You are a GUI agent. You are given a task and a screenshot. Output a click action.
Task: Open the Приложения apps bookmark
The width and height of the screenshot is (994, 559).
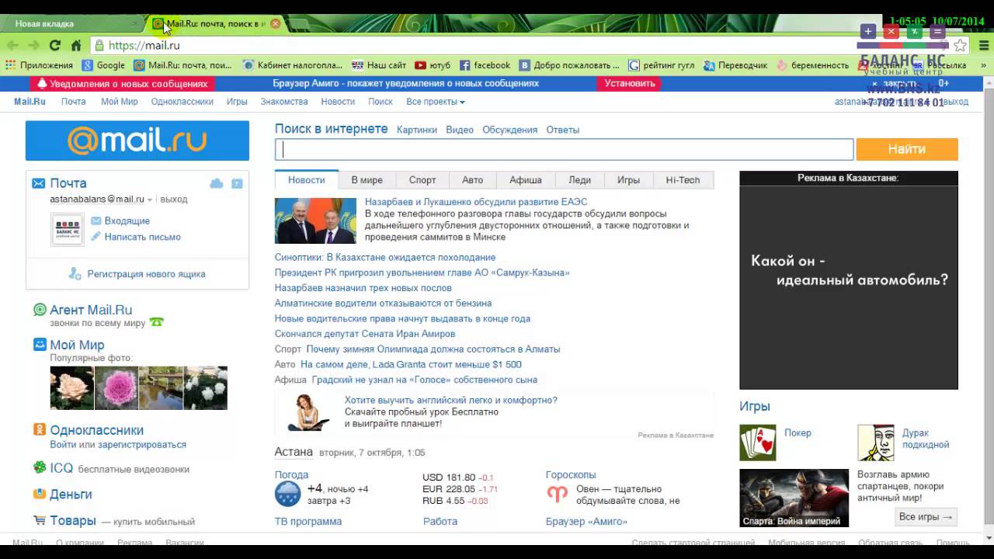(40, 65)
